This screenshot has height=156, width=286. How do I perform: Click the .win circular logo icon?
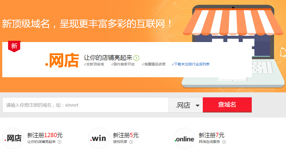(x=99, y=138)
